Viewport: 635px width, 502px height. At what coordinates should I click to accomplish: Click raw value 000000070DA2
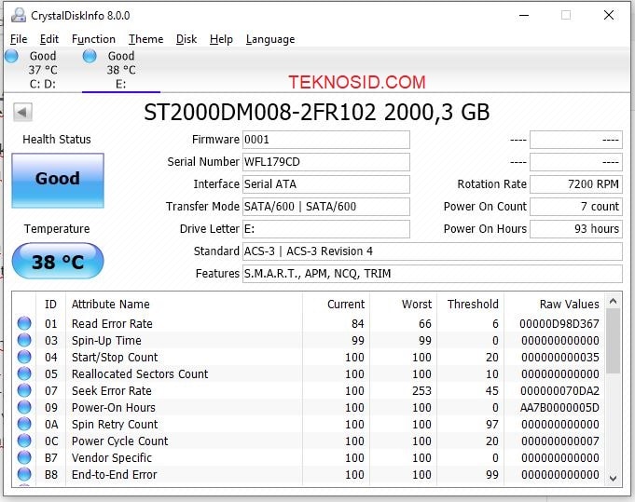[559, 391]
